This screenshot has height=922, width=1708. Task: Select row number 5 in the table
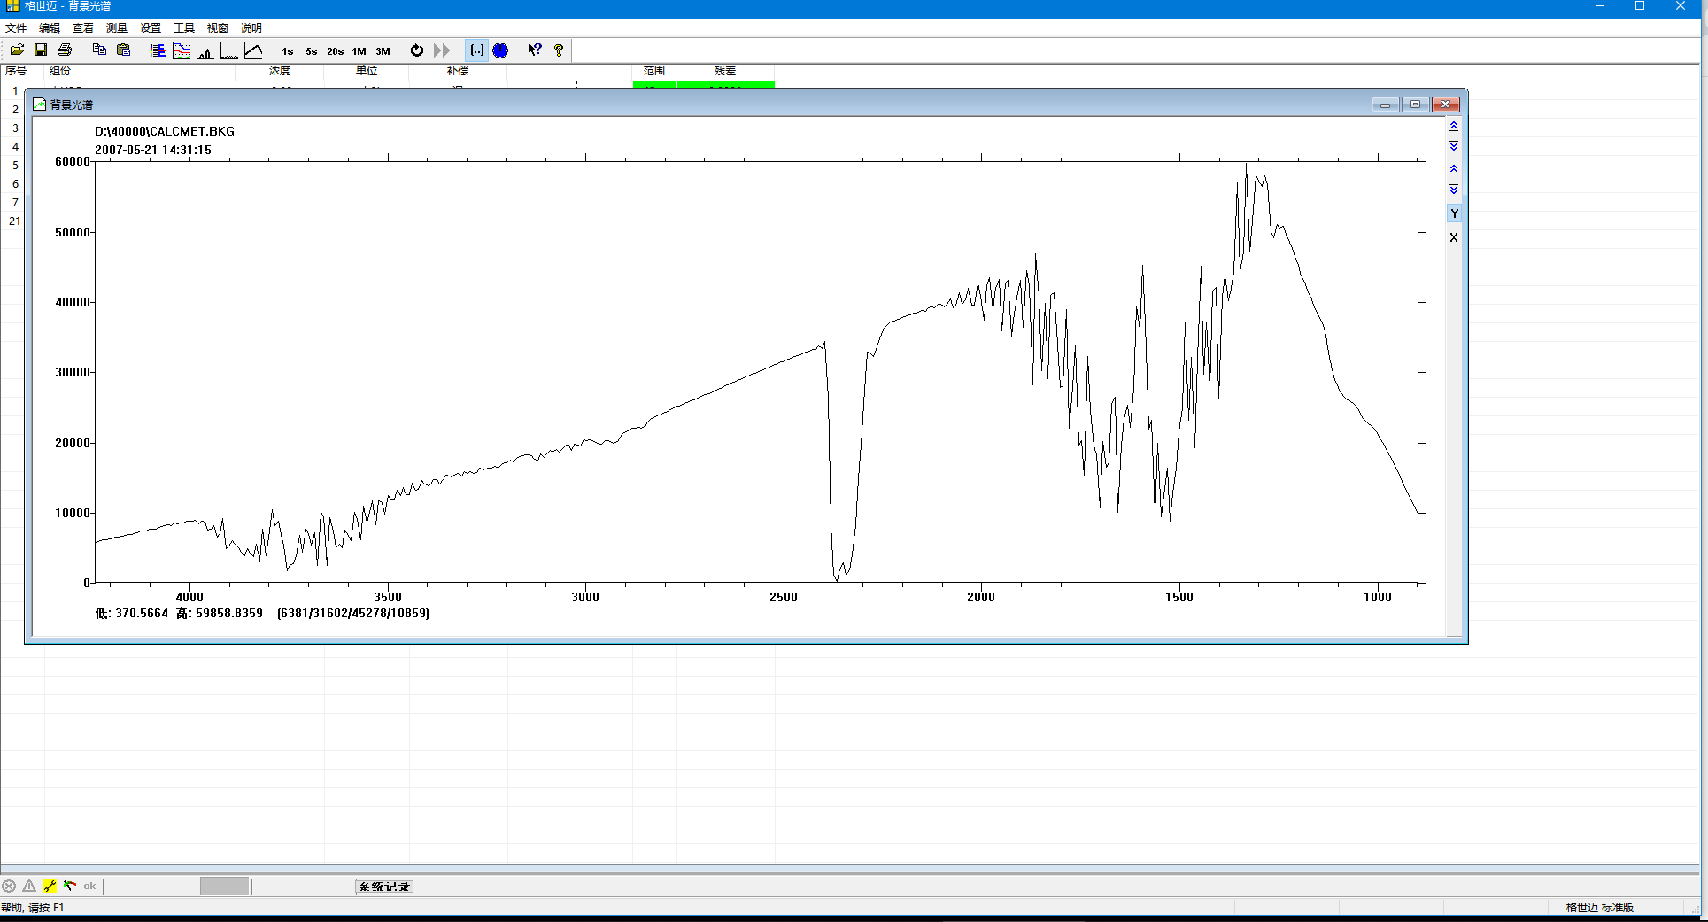[x=15, y=166]
